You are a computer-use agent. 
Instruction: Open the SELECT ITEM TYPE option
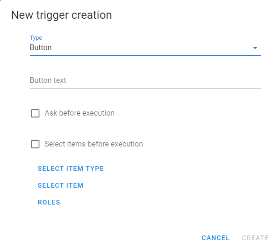point(71,168)
